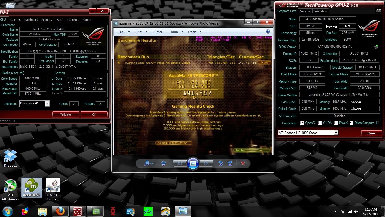Click green 2P-1 taskbar icon
This screenshot has width=385, height=217.
[x=148, y=211]
